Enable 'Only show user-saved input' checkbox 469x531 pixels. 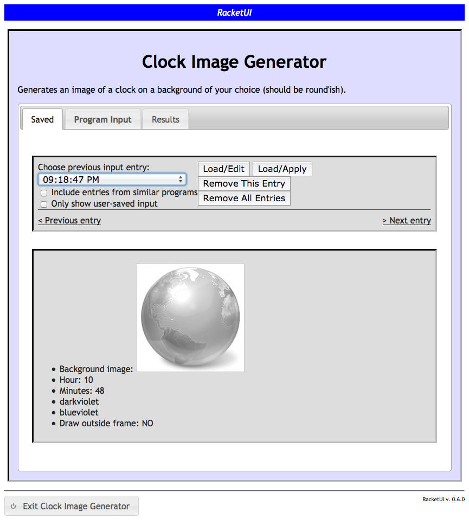point(44,204)
